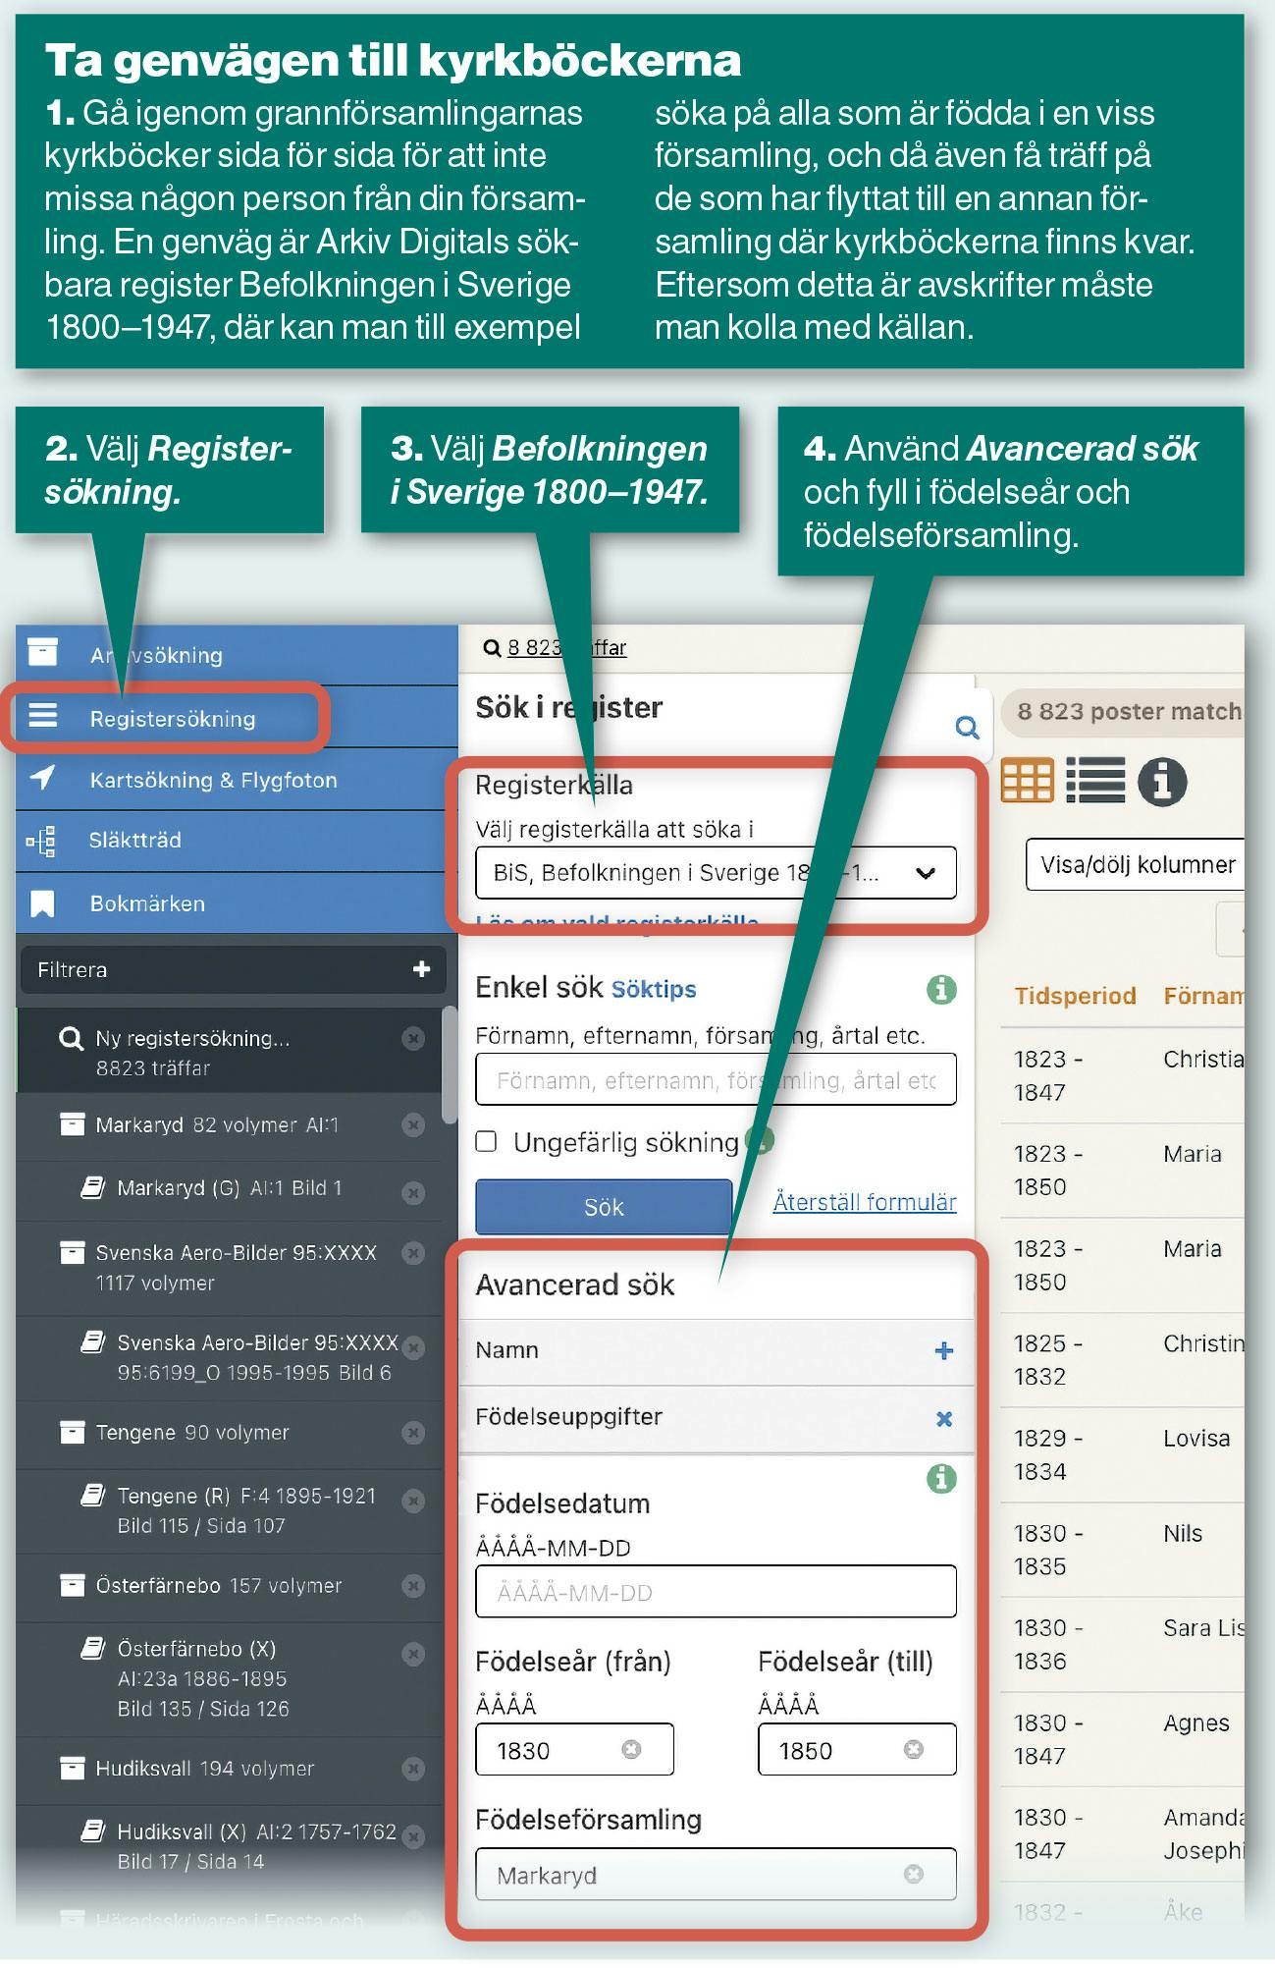The height and width of the screenshot is (1968, 1275).
Task: Open Arkivsökning in the sidebar menu
Action: pos(237,654)
